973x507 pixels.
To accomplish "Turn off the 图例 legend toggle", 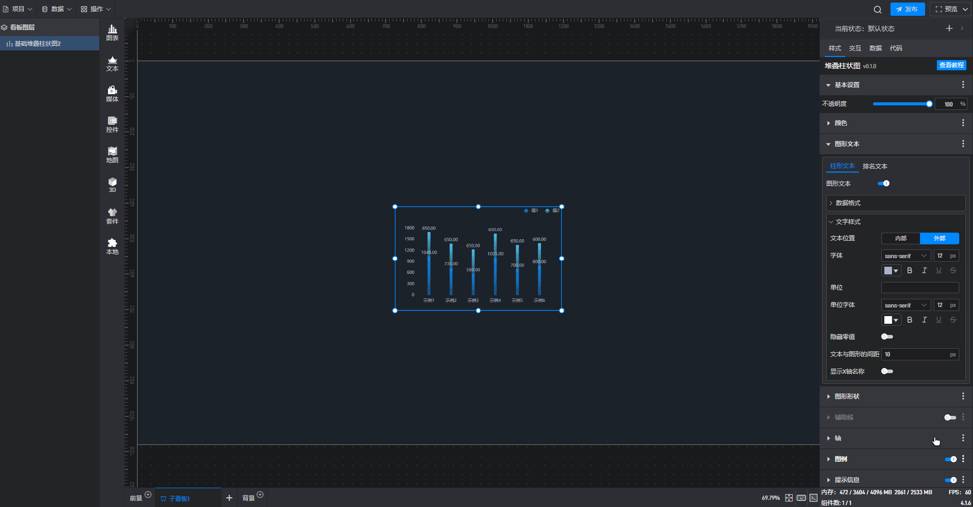I will click(x=951, y=459).
